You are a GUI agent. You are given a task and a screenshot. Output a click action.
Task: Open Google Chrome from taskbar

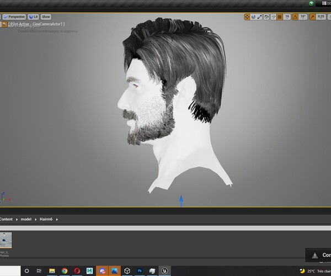tap(65, 270)
